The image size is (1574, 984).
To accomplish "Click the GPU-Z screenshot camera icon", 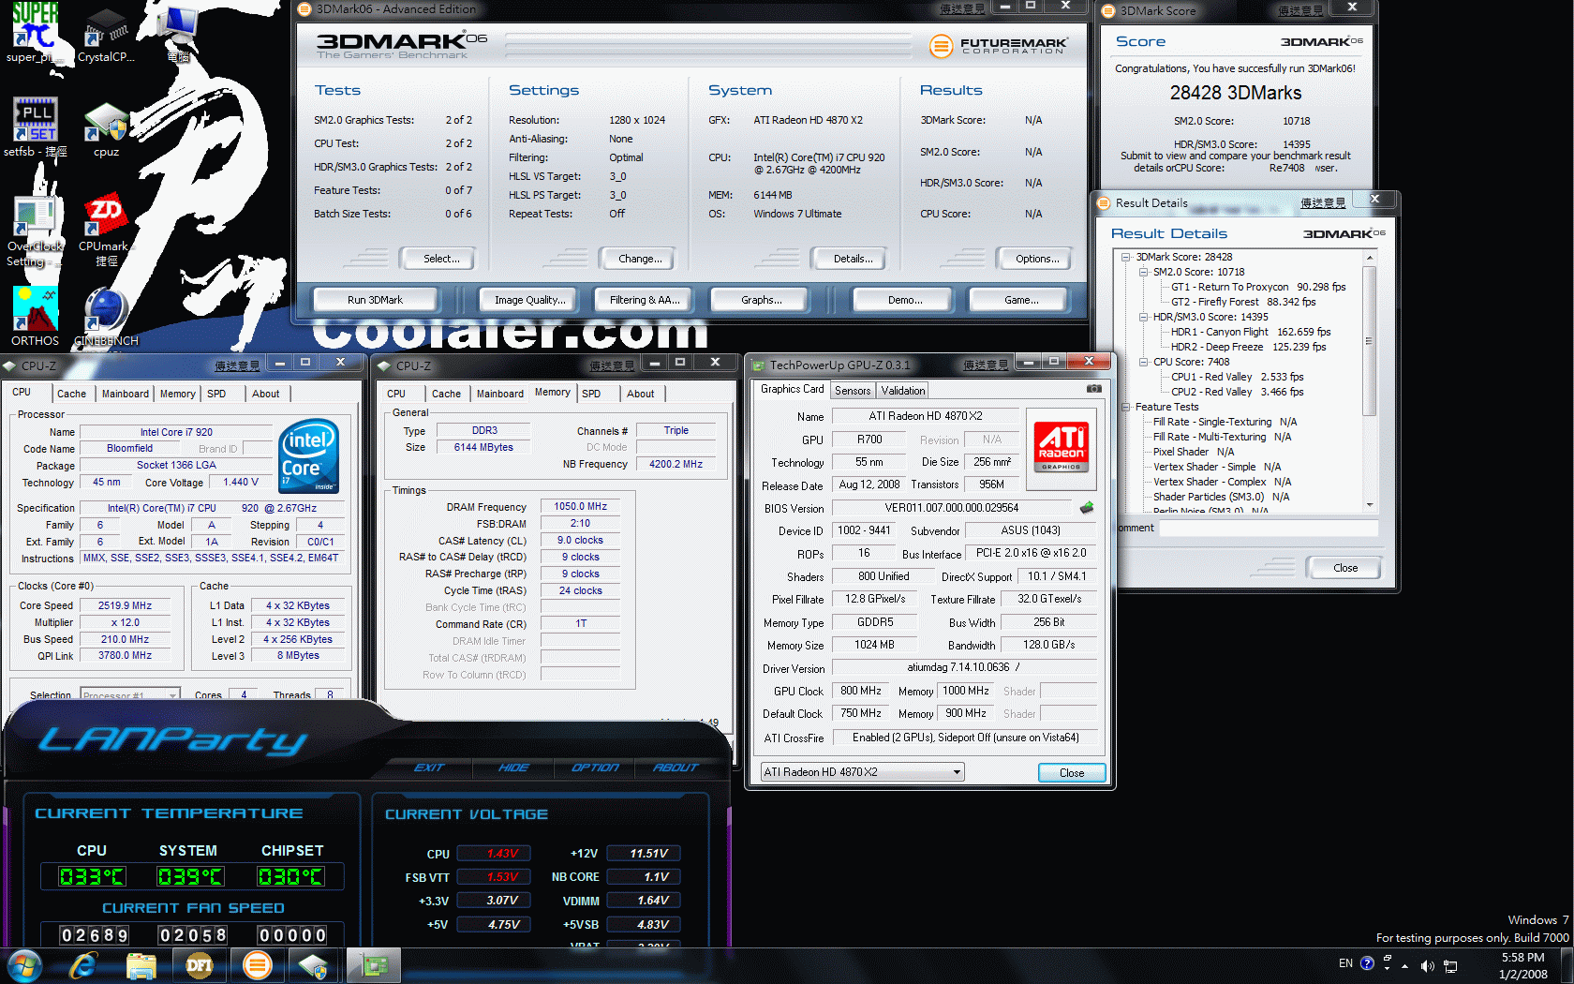I will tap(1093, 389).
